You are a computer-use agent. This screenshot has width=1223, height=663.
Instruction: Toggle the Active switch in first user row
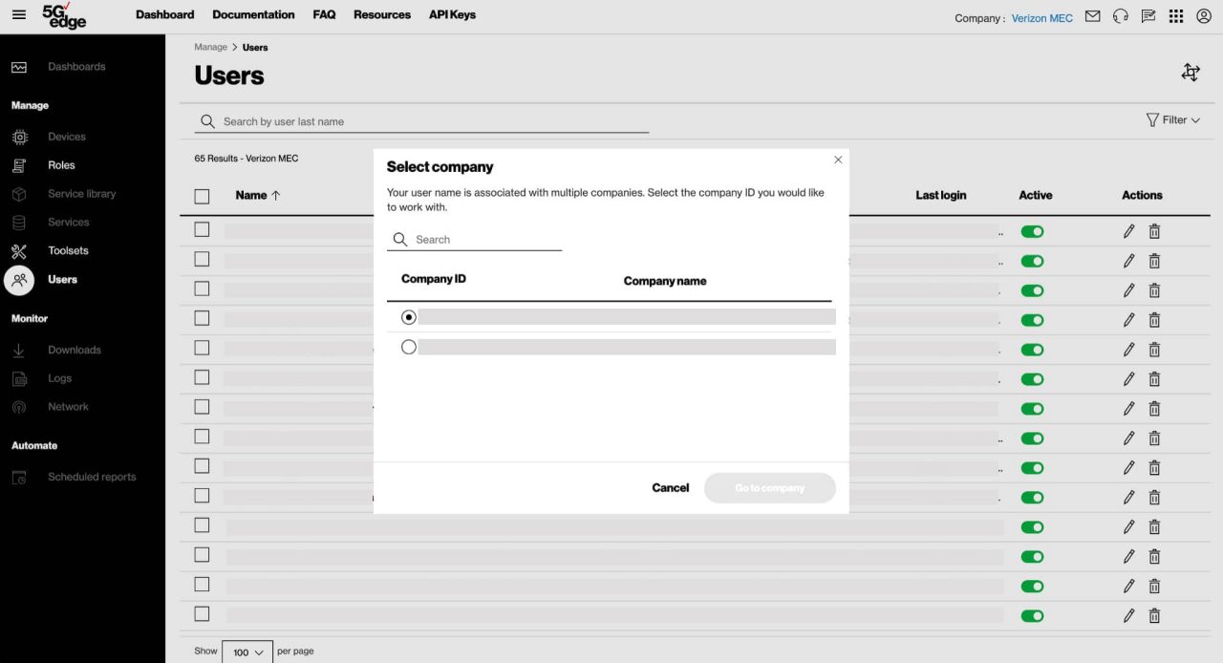point(1032,231)
